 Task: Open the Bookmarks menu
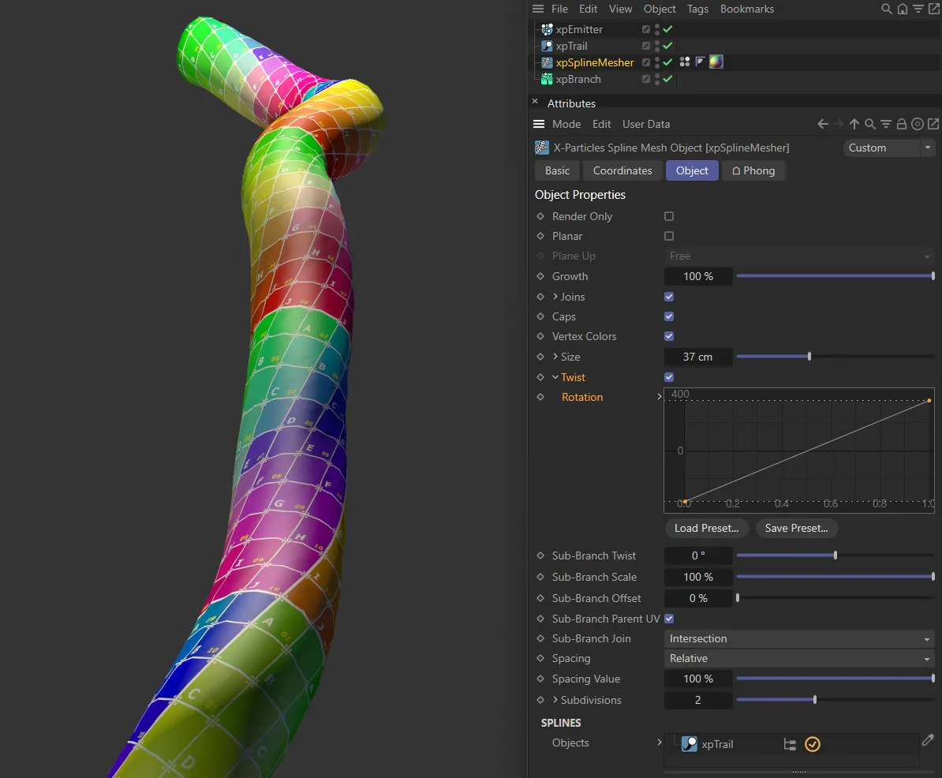click(x=746, y=9)
